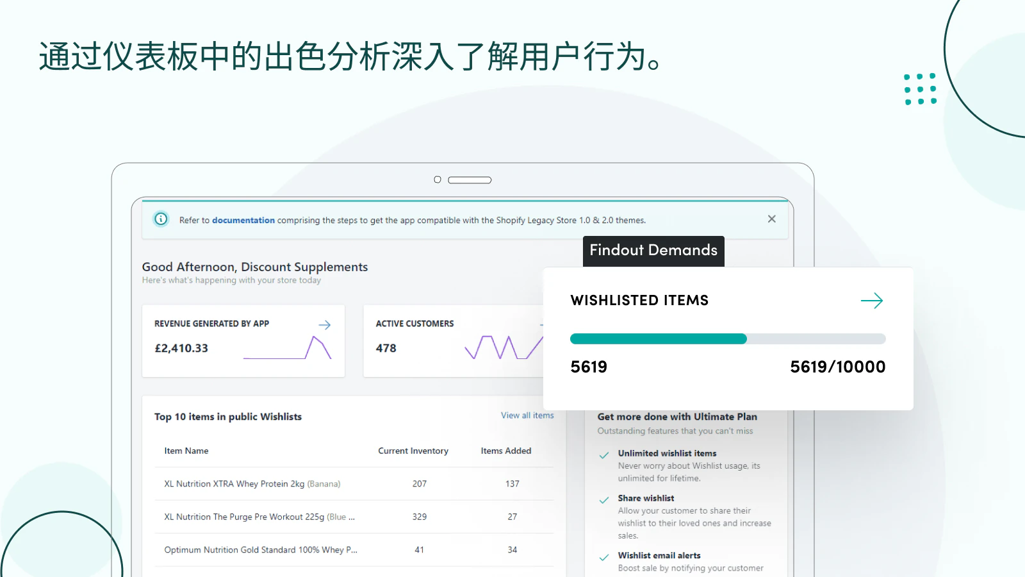The width and height of the screenshot is (1025, 577).
Task: Click the Good Afternoon, Discount Supplements greeting
Action: click(255, 267)
